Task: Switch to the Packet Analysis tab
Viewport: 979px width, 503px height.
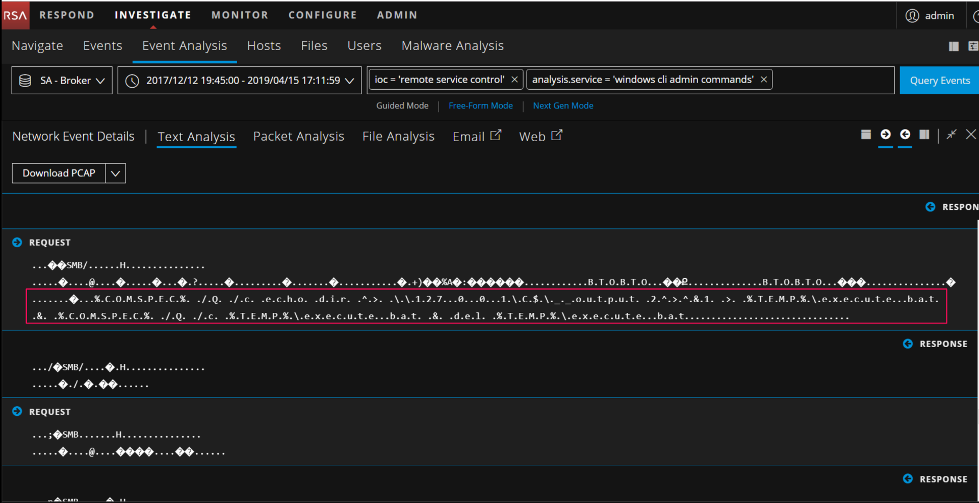Action: pyautogui.click(x=298, y=137)
